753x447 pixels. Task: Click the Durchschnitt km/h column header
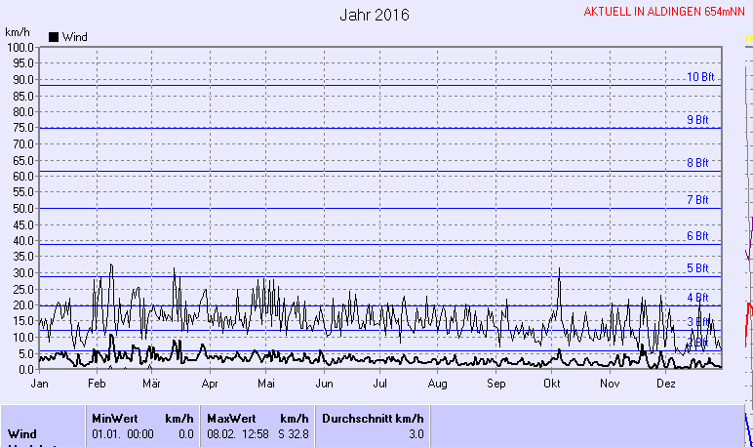pos(375,417)
